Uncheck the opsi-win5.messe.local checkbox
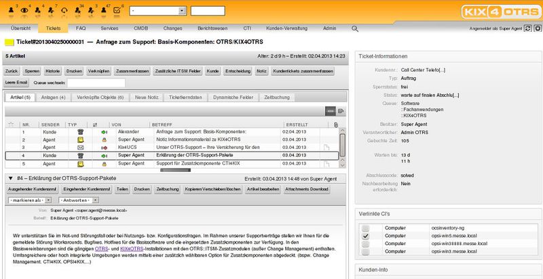This screenshot has height=279, width=543. (365, 236)
